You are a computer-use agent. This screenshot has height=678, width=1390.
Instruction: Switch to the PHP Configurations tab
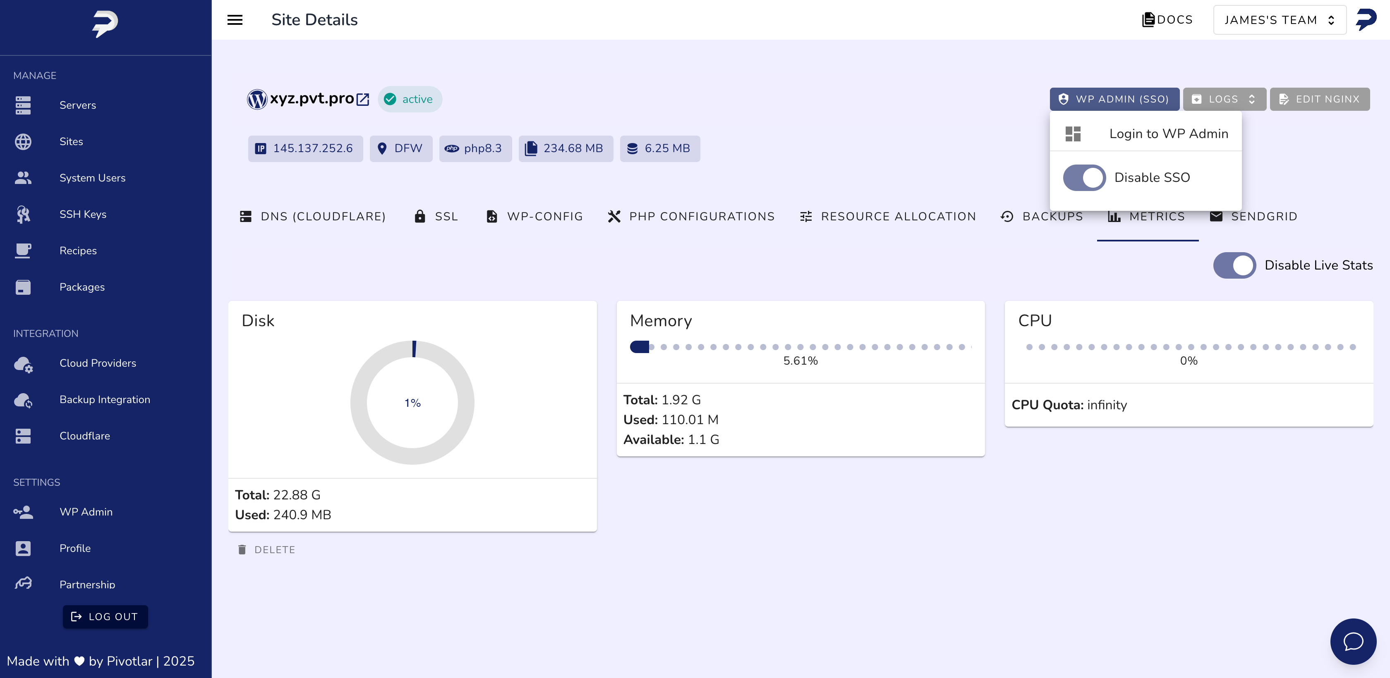point(691,216)
